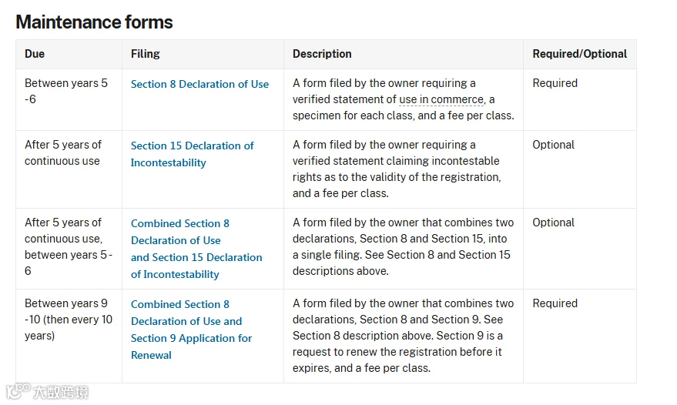Click 'Required' in the Section 8 Declaration row

pyautogui.click(x=555, y=83)
